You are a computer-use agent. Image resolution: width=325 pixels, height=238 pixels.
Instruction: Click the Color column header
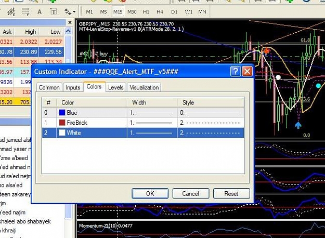(x=92, y=102)
